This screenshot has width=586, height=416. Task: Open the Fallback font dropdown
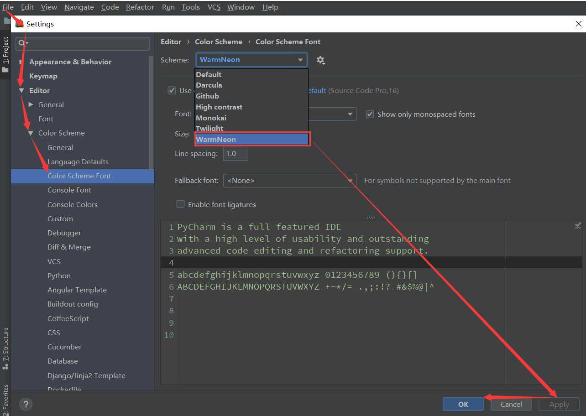289,181
